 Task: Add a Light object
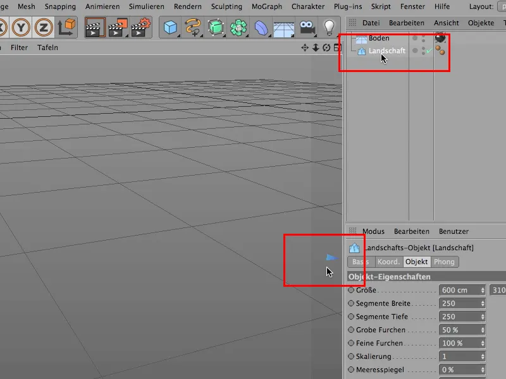click(329, 27)
